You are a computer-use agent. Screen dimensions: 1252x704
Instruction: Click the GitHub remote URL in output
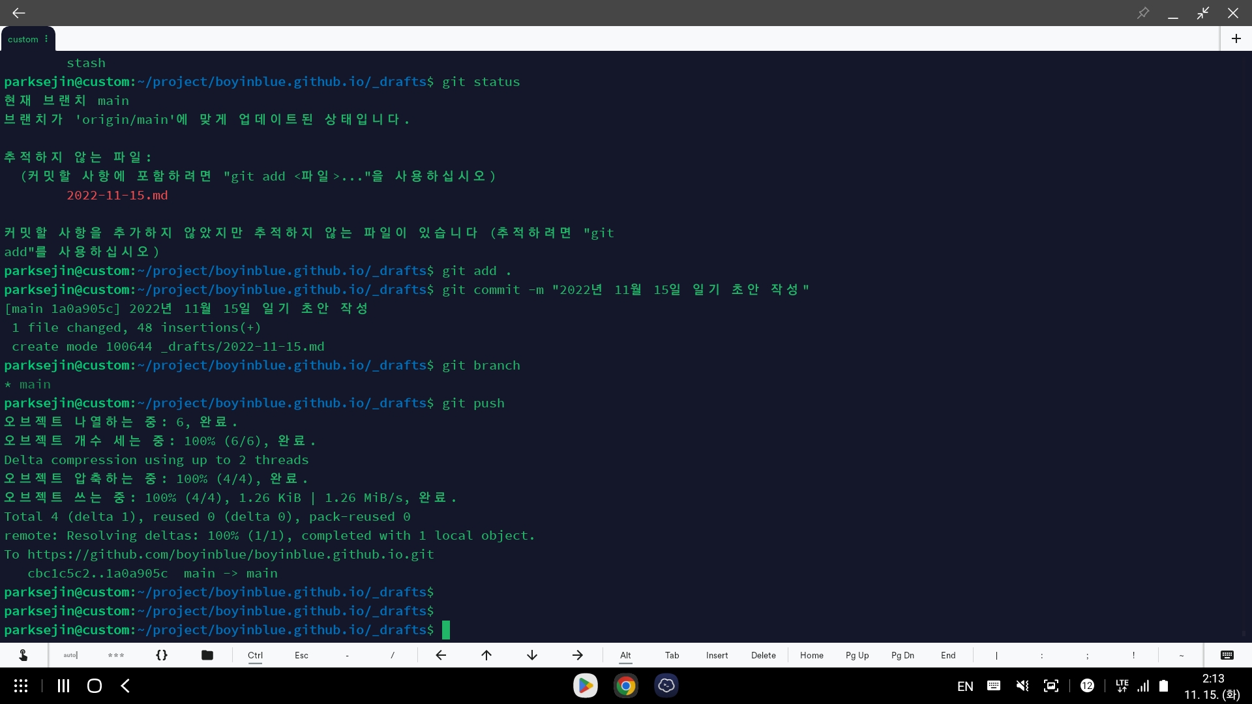(x=231, y=555)
